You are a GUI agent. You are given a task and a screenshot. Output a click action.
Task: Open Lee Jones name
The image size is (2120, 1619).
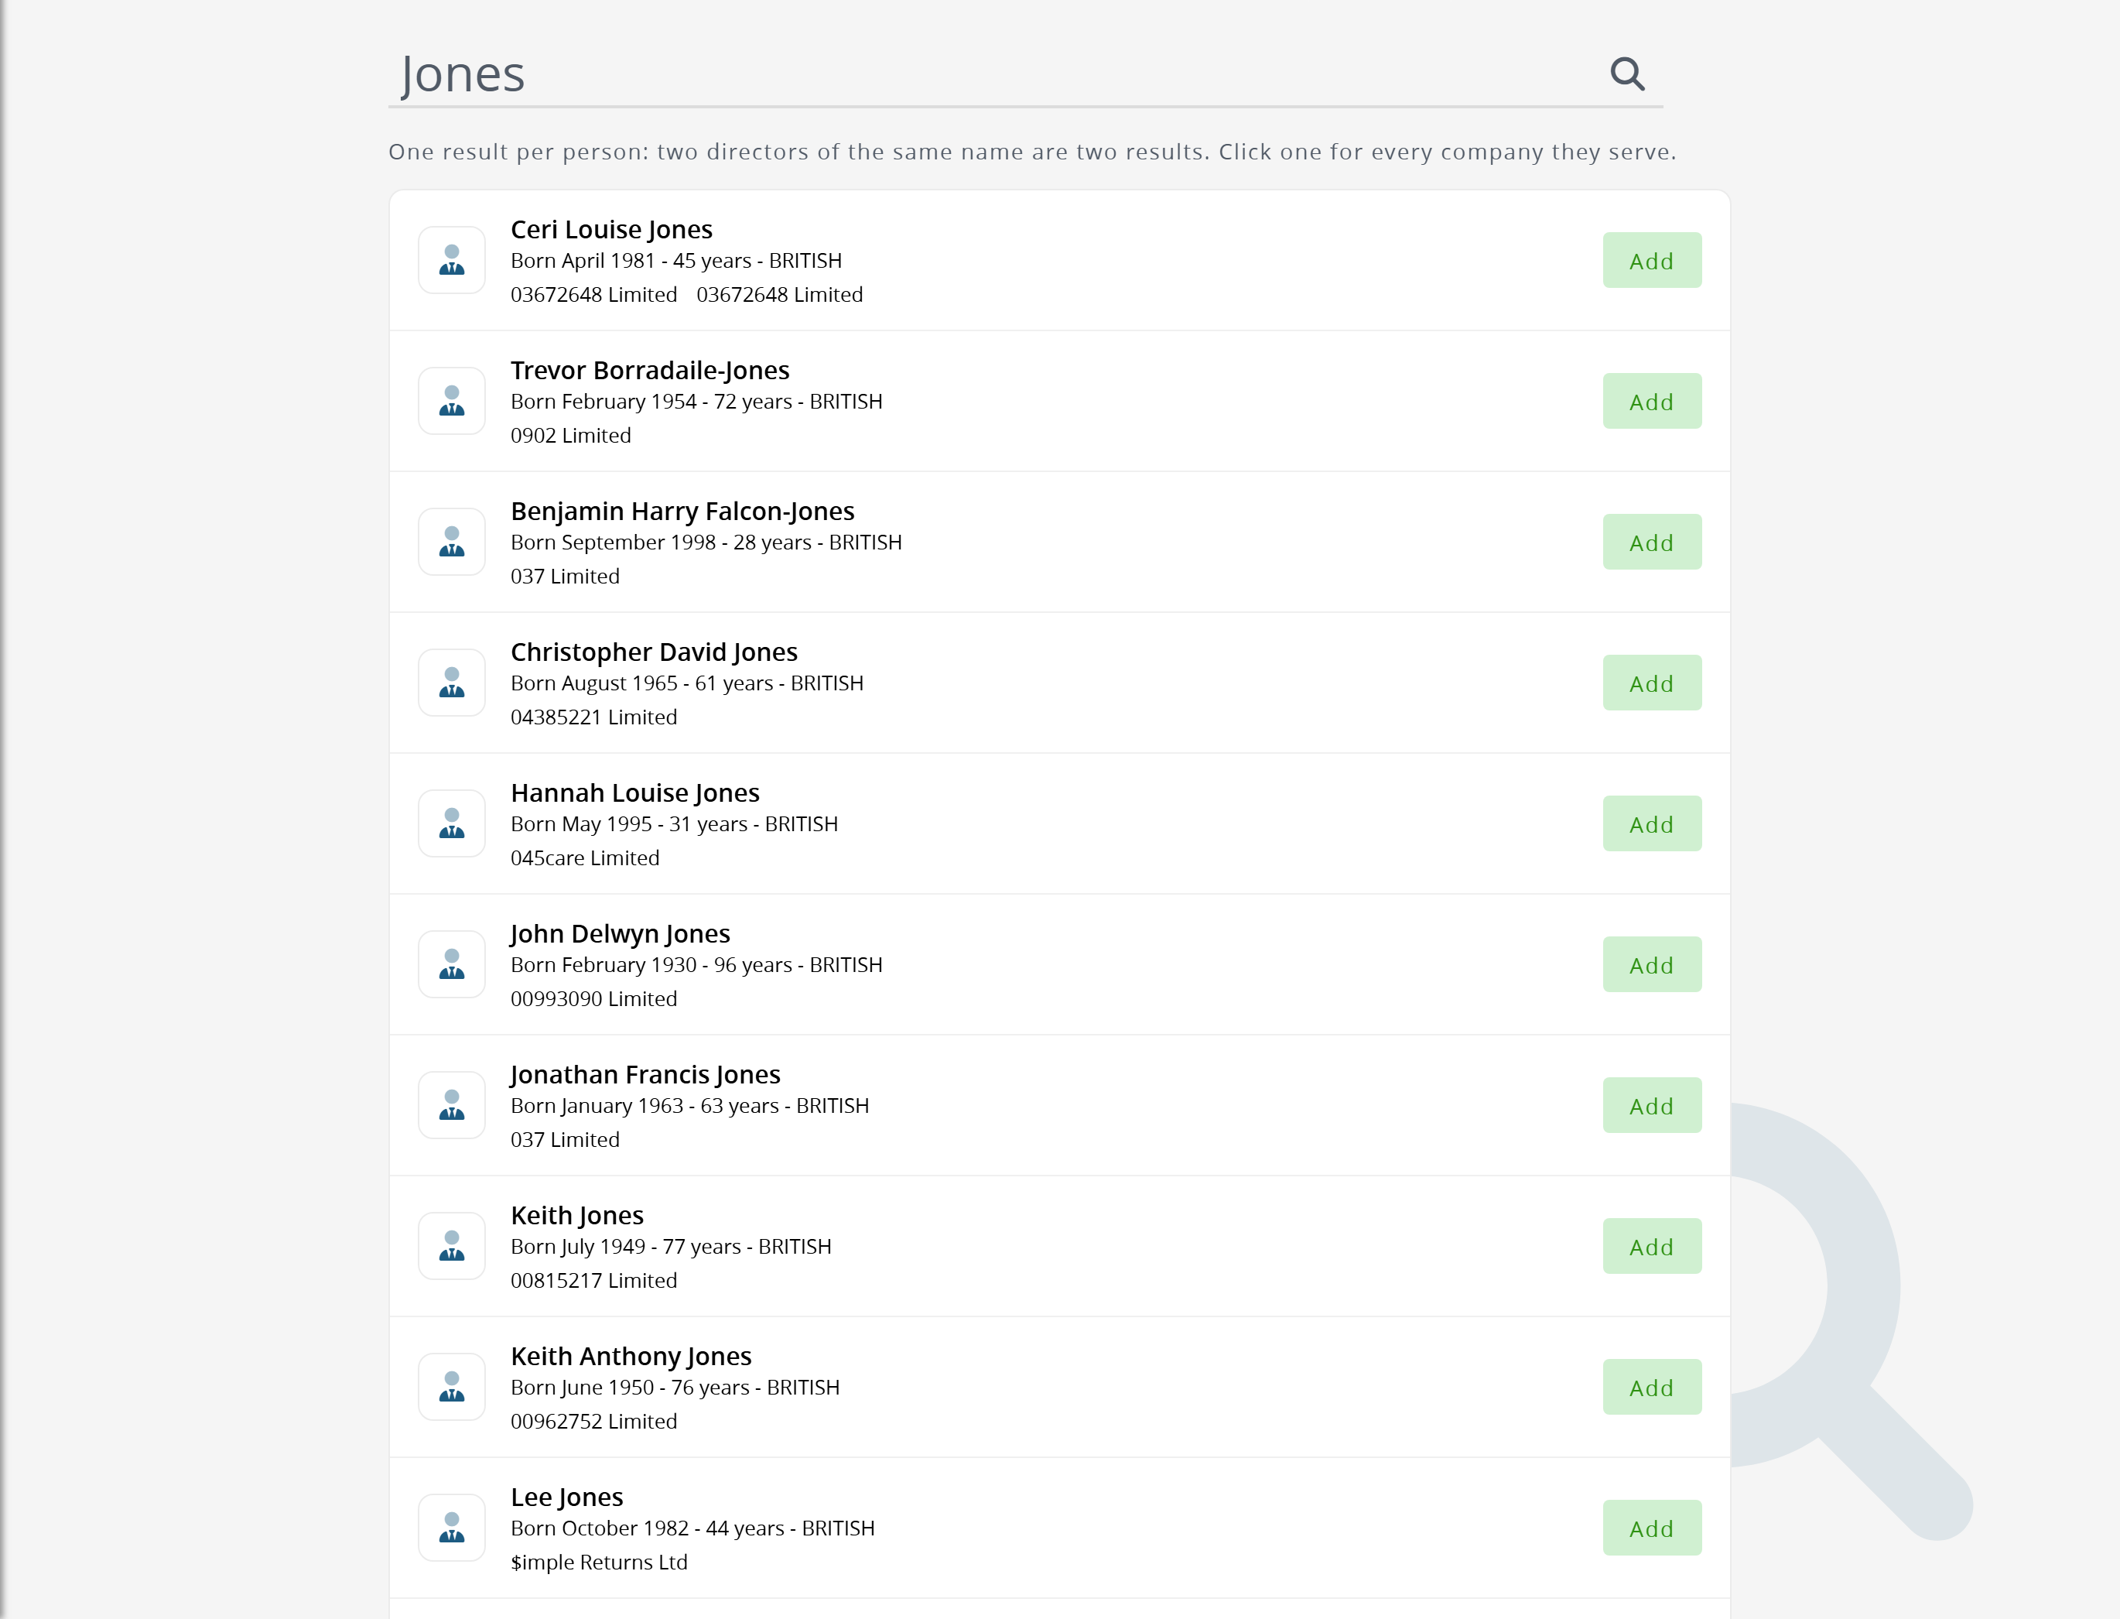[x=566, y=1497]
